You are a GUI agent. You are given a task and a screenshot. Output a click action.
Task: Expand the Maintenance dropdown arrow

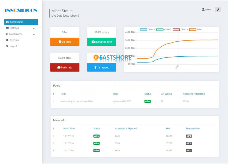coord(34,35)
